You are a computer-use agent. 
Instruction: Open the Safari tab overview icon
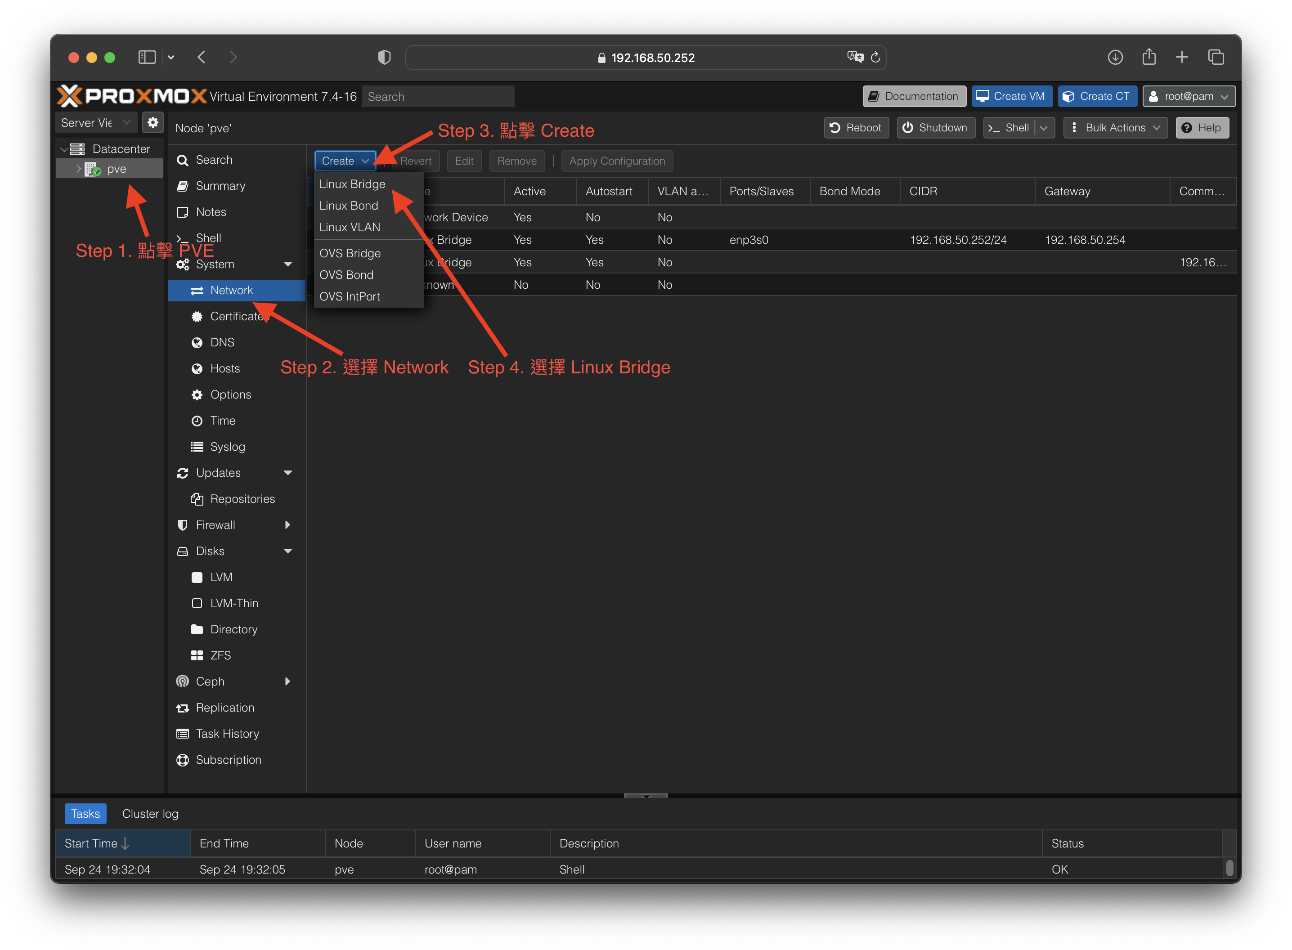[x=1216, y=57]
